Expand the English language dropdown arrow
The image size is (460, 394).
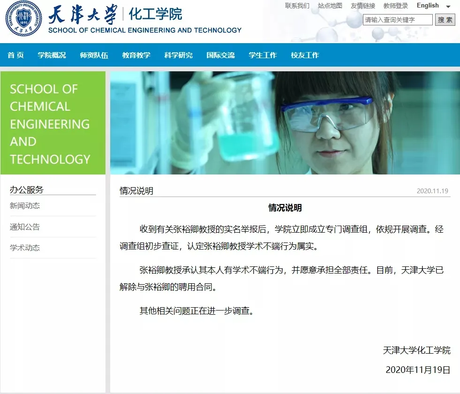point(448,7)
